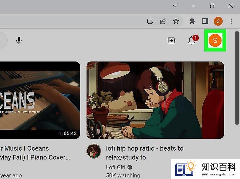Click the install app icon in address bar
240x179 pixels.
tap(150, 21)
